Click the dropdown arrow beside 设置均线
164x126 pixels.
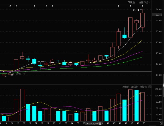pyautogui.click(x=149, y=2)
